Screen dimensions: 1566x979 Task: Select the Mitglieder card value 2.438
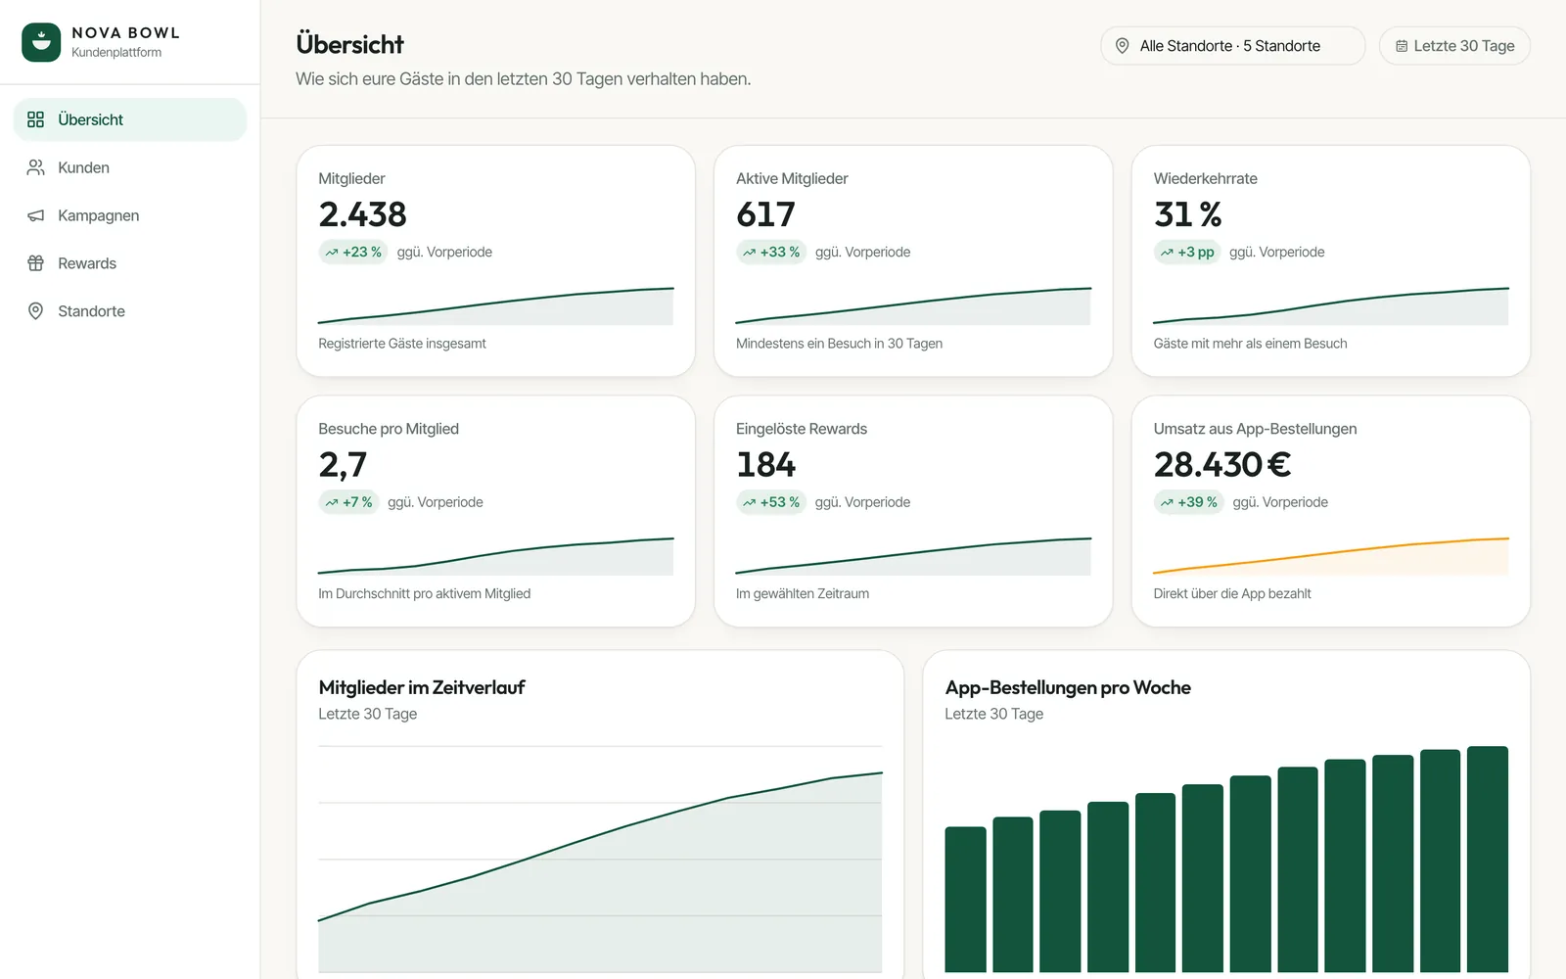point(362,214)
